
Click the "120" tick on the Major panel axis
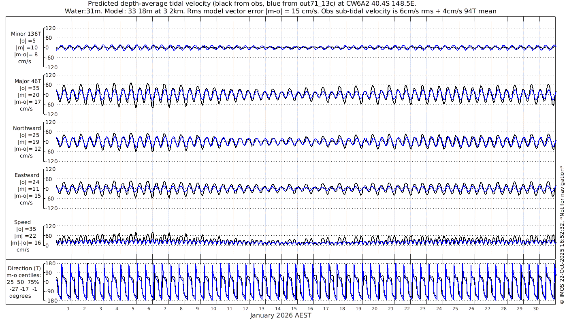click(x=50, y=75)
